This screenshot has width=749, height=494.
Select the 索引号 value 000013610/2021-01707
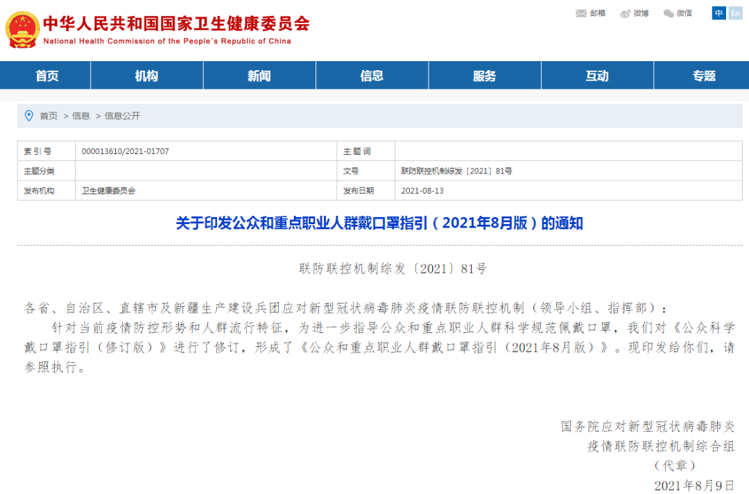click(126, 151)
